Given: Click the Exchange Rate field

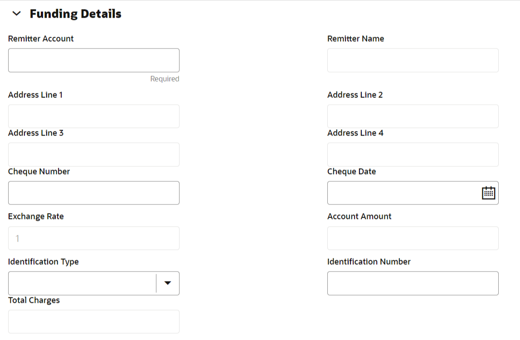Looking at the screenshot, I should click(93, 238).
